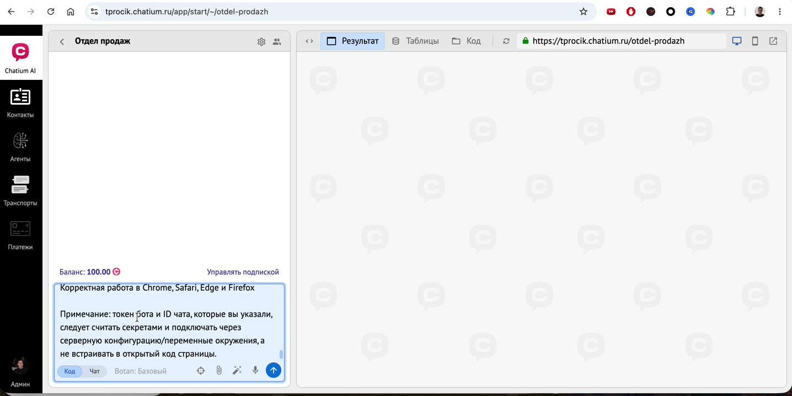Bookmark this page with star icon
This screenshot has height=396, width=792.
pos(584,12)
